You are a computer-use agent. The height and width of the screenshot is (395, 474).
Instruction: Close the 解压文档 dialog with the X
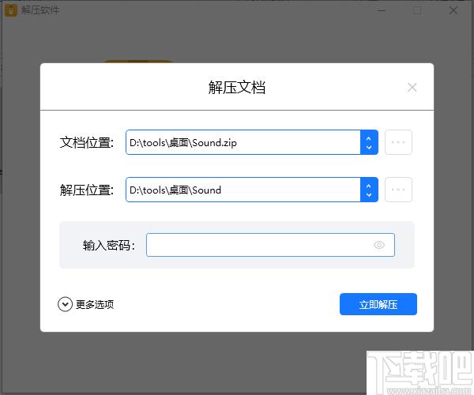pyautogui.click(x=412, y=88)
